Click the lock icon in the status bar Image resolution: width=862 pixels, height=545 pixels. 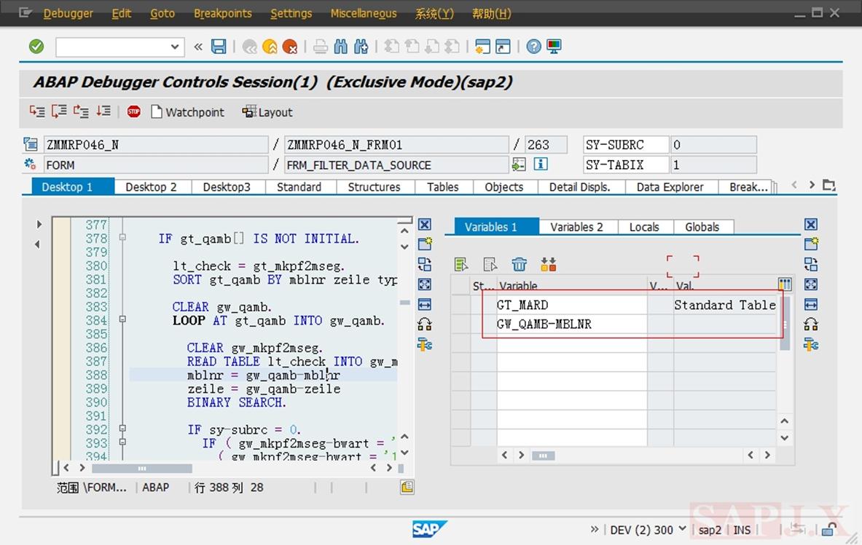tap(829, 529)
